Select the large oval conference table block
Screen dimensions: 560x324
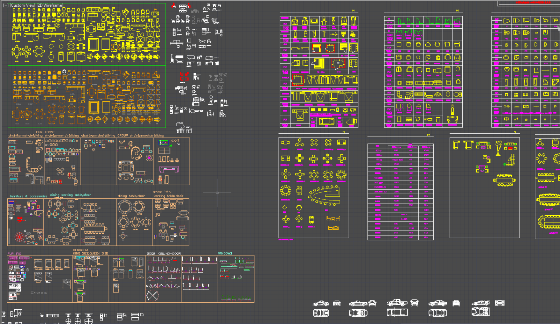click(x=324, y=195)
